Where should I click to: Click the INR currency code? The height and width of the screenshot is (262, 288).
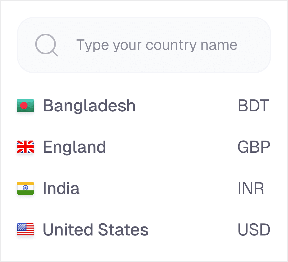click(x=251, y=188)
